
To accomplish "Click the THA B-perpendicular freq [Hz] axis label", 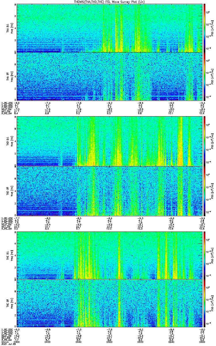I will (12, 28).
